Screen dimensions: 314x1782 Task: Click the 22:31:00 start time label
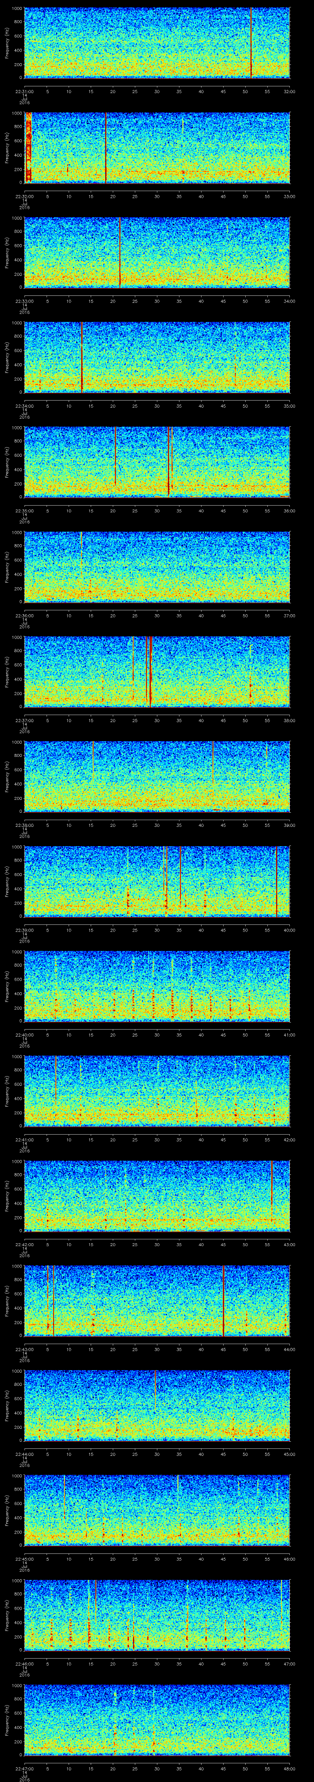25,91
